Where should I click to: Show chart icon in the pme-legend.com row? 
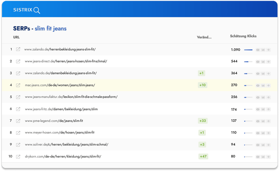(263, 121)
